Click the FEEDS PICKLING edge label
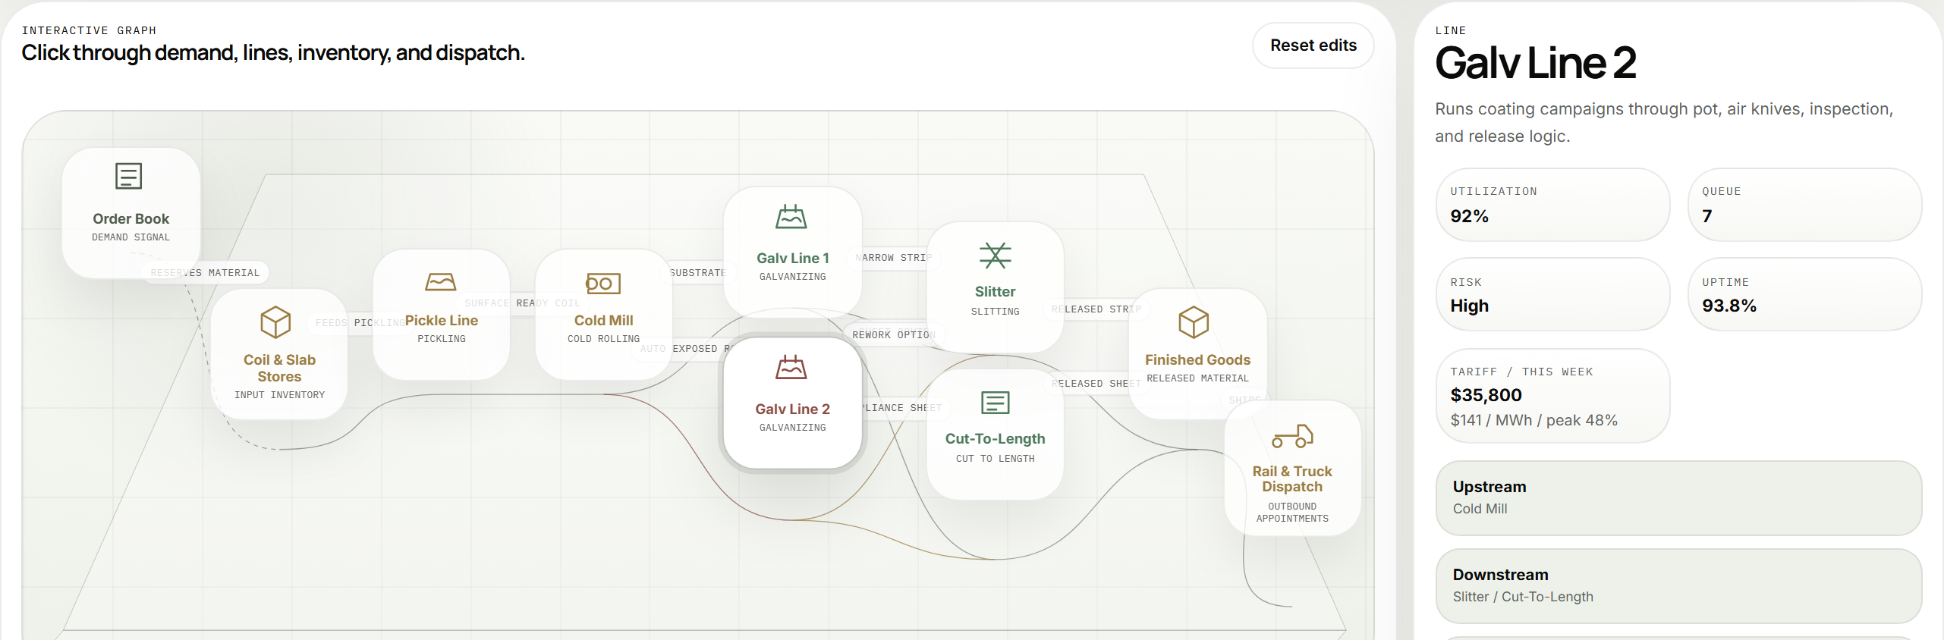This screenshot has width=1944, height=640. coord(360,322)
